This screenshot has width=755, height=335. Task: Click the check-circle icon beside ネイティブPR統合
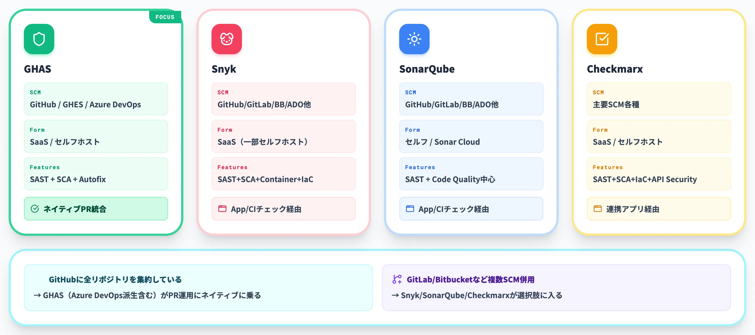tap(35, 209)
